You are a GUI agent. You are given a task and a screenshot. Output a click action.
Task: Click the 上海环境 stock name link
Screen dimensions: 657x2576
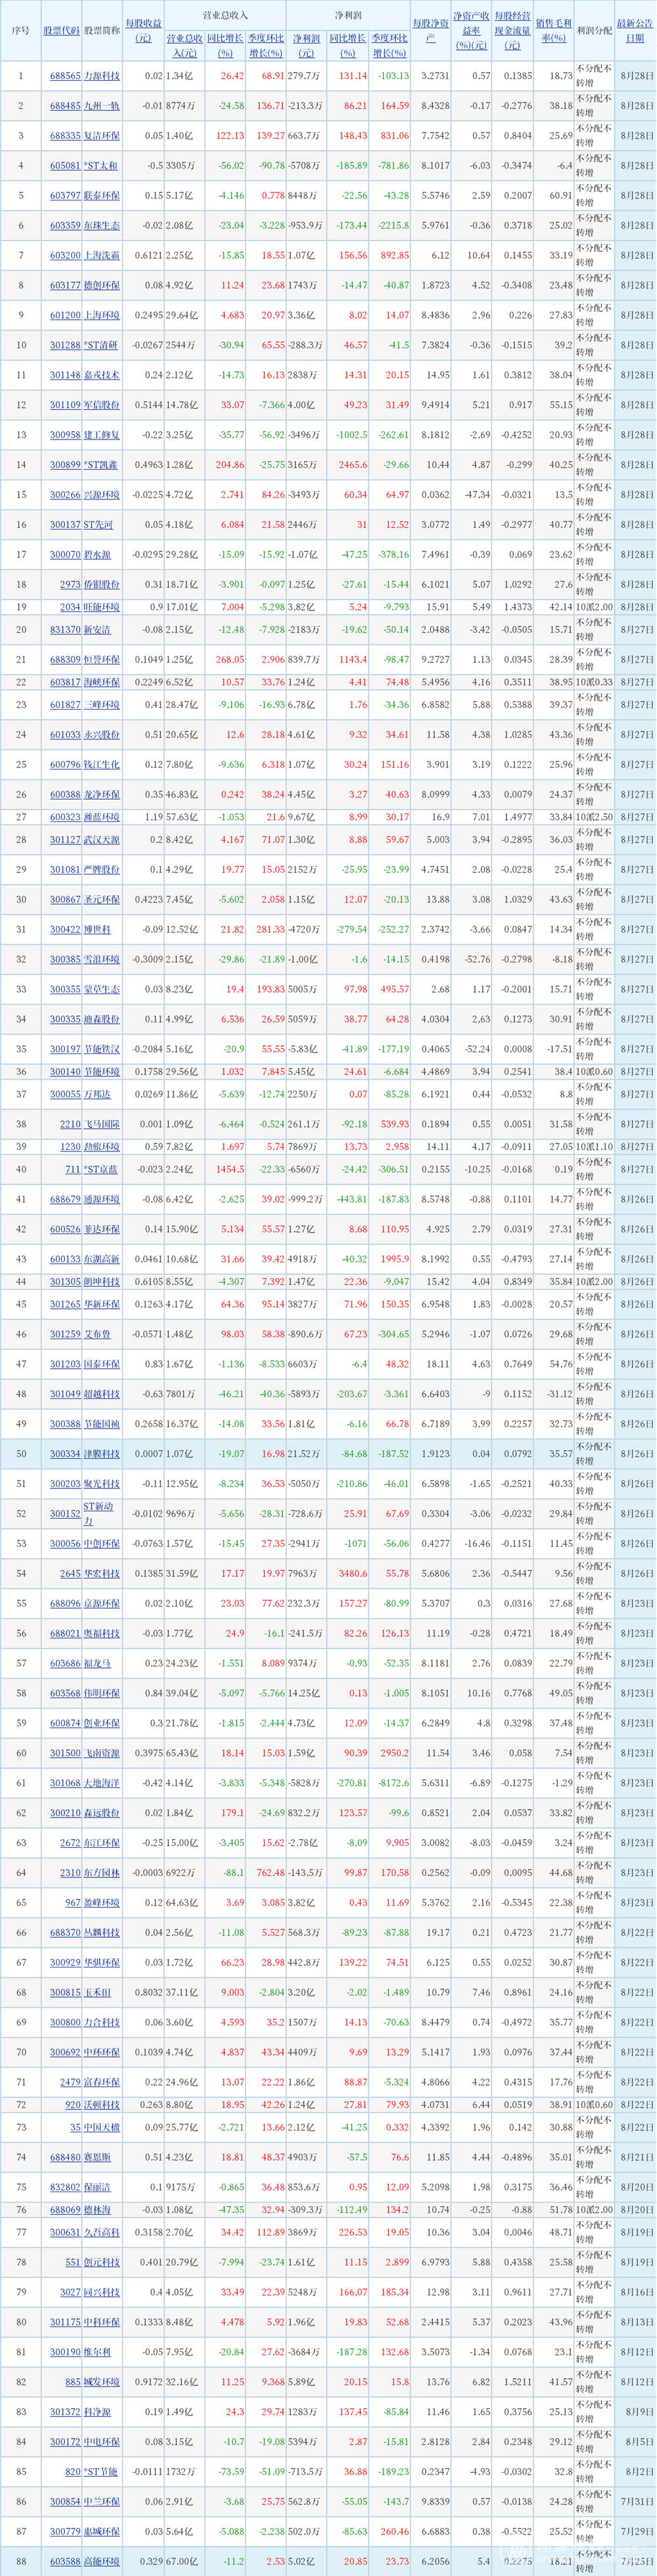[x=101, y=316]
